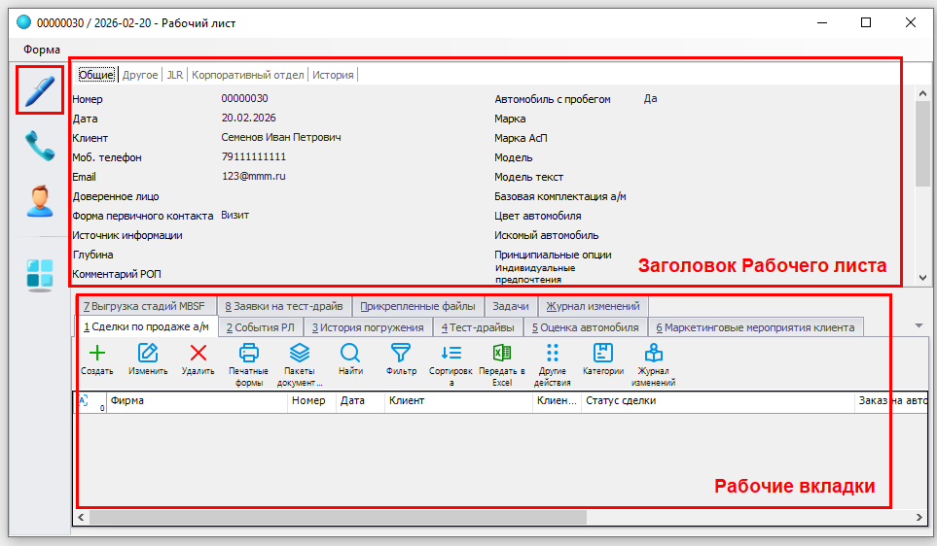The height and width of the screenshot is (546, 937).
Task: Switch to the История header tab
Action: click(x=333, y=75)
